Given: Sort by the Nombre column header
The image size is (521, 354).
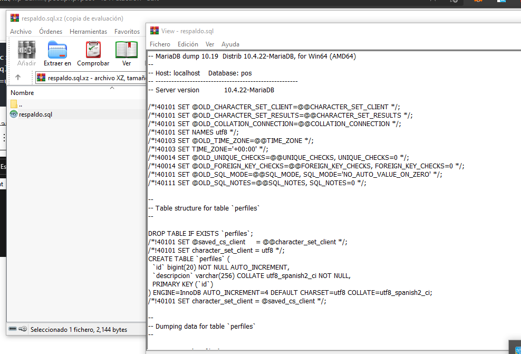Looking at the screenshot, I should (x=23, y=92).
